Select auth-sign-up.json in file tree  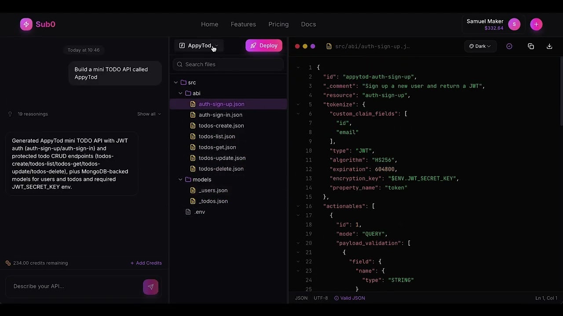(x=229, y=104)
